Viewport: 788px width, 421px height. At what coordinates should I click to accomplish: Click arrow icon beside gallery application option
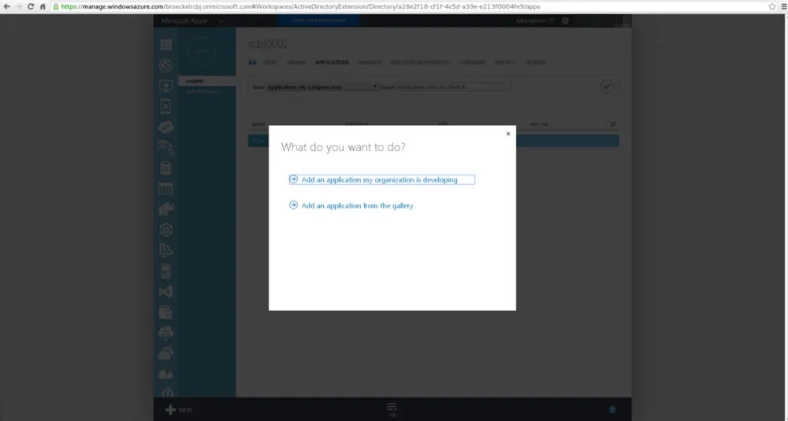pos(293,205)
